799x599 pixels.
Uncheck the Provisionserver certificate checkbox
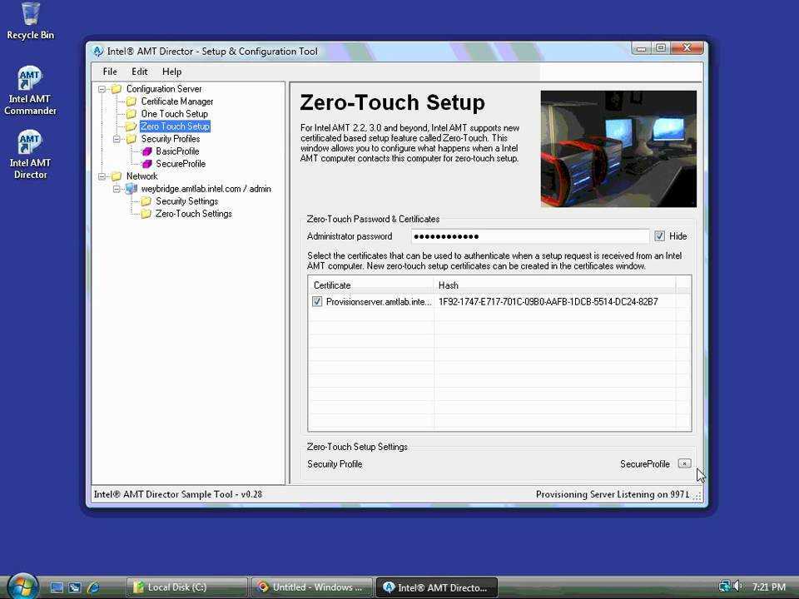tap(317, 302)
